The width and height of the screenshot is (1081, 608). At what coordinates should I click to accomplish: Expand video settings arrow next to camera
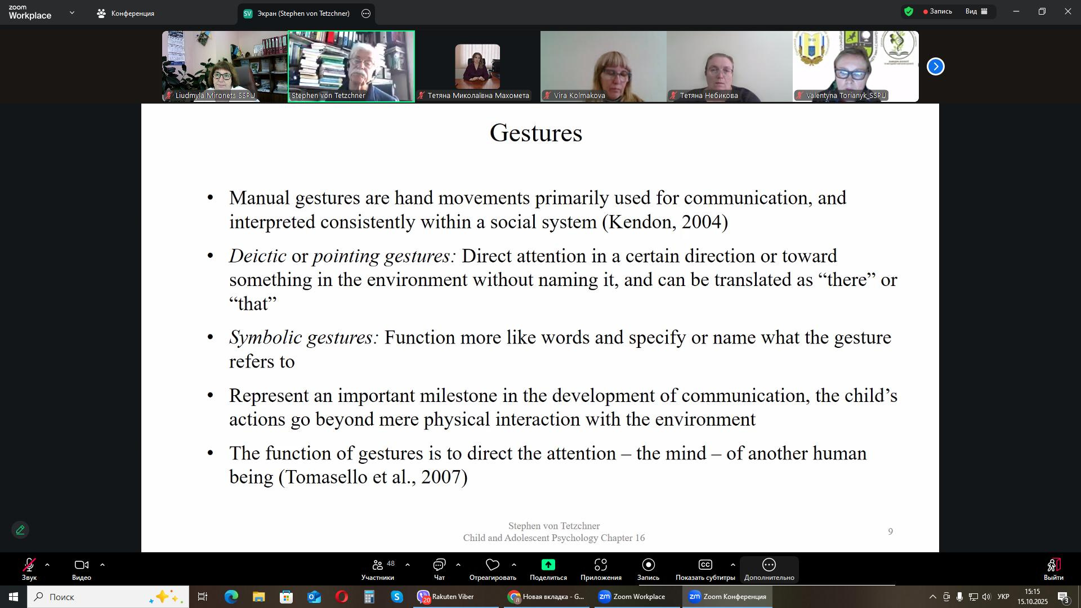point(102,565)
